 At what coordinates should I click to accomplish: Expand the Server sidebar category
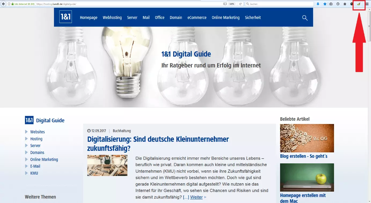coord(35,146)
